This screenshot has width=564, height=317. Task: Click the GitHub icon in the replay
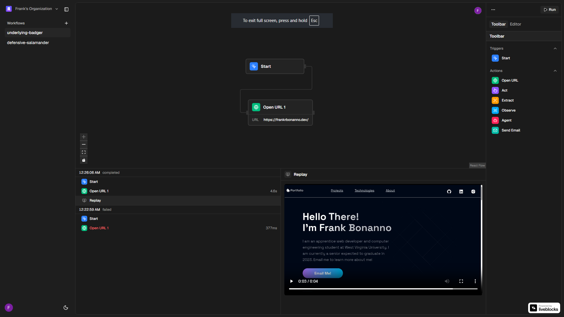point(449,192)
